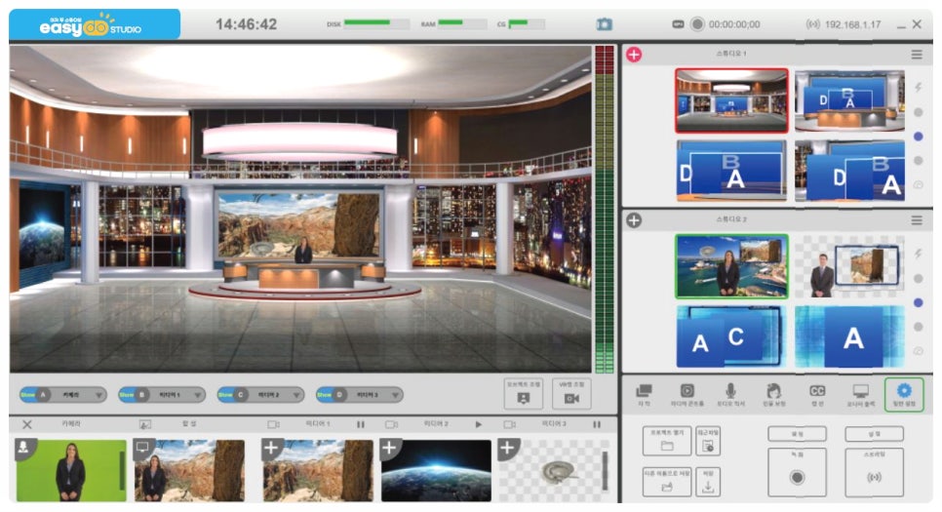Save the project with the download-arrow icon

708,482
